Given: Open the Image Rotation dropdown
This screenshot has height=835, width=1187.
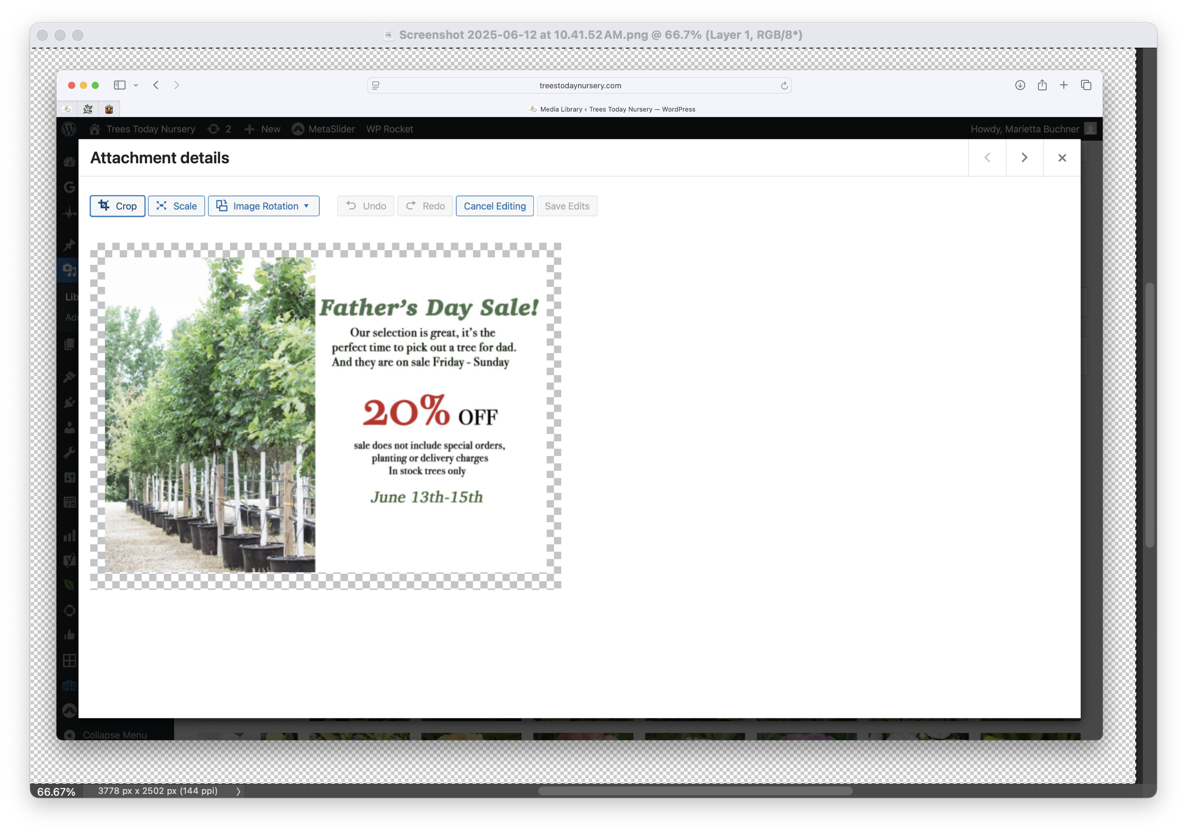Looking at the screenshot, I should (x=264, y=206).
